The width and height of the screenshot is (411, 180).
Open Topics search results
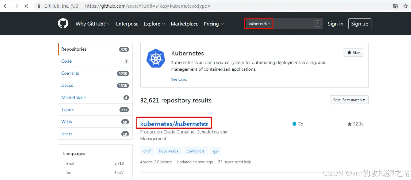(x=95, y=109)
